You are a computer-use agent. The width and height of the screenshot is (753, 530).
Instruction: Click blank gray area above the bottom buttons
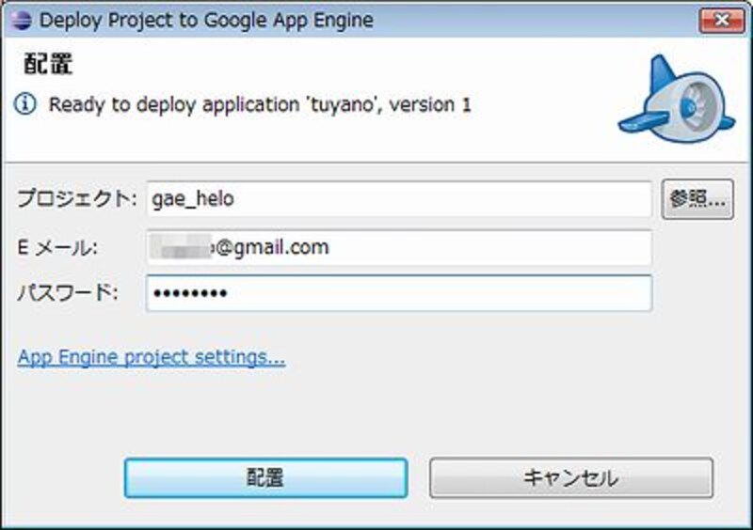376,413
